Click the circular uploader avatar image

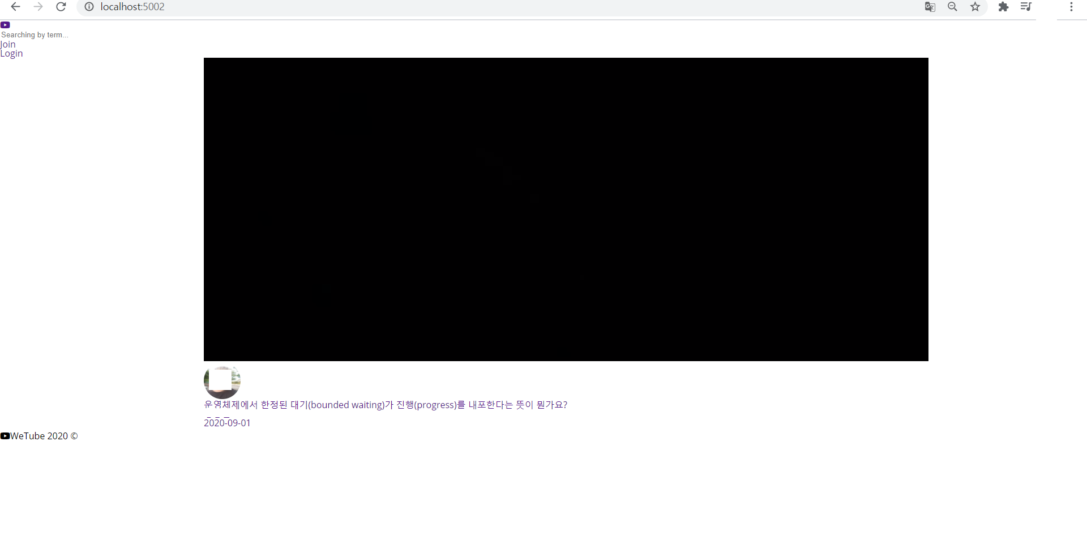tap(222, 382)
